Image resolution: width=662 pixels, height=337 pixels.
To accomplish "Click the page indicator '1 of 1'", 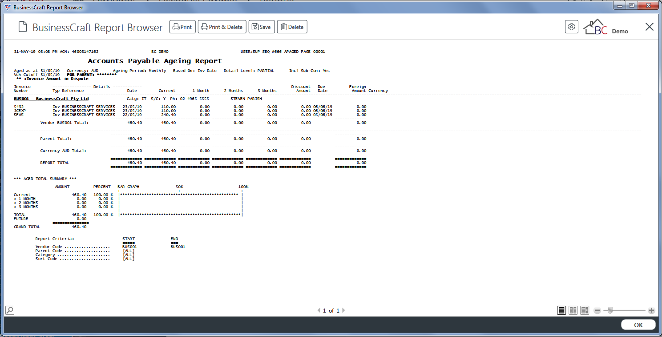I will click(x=331, y=310).
